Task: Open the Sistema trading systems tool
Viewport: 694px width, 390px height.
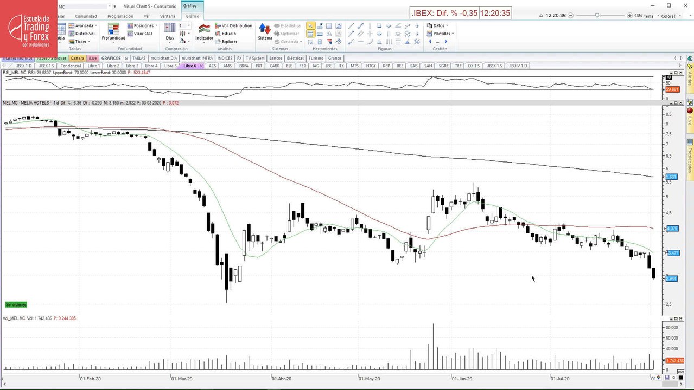Action: 265,31
